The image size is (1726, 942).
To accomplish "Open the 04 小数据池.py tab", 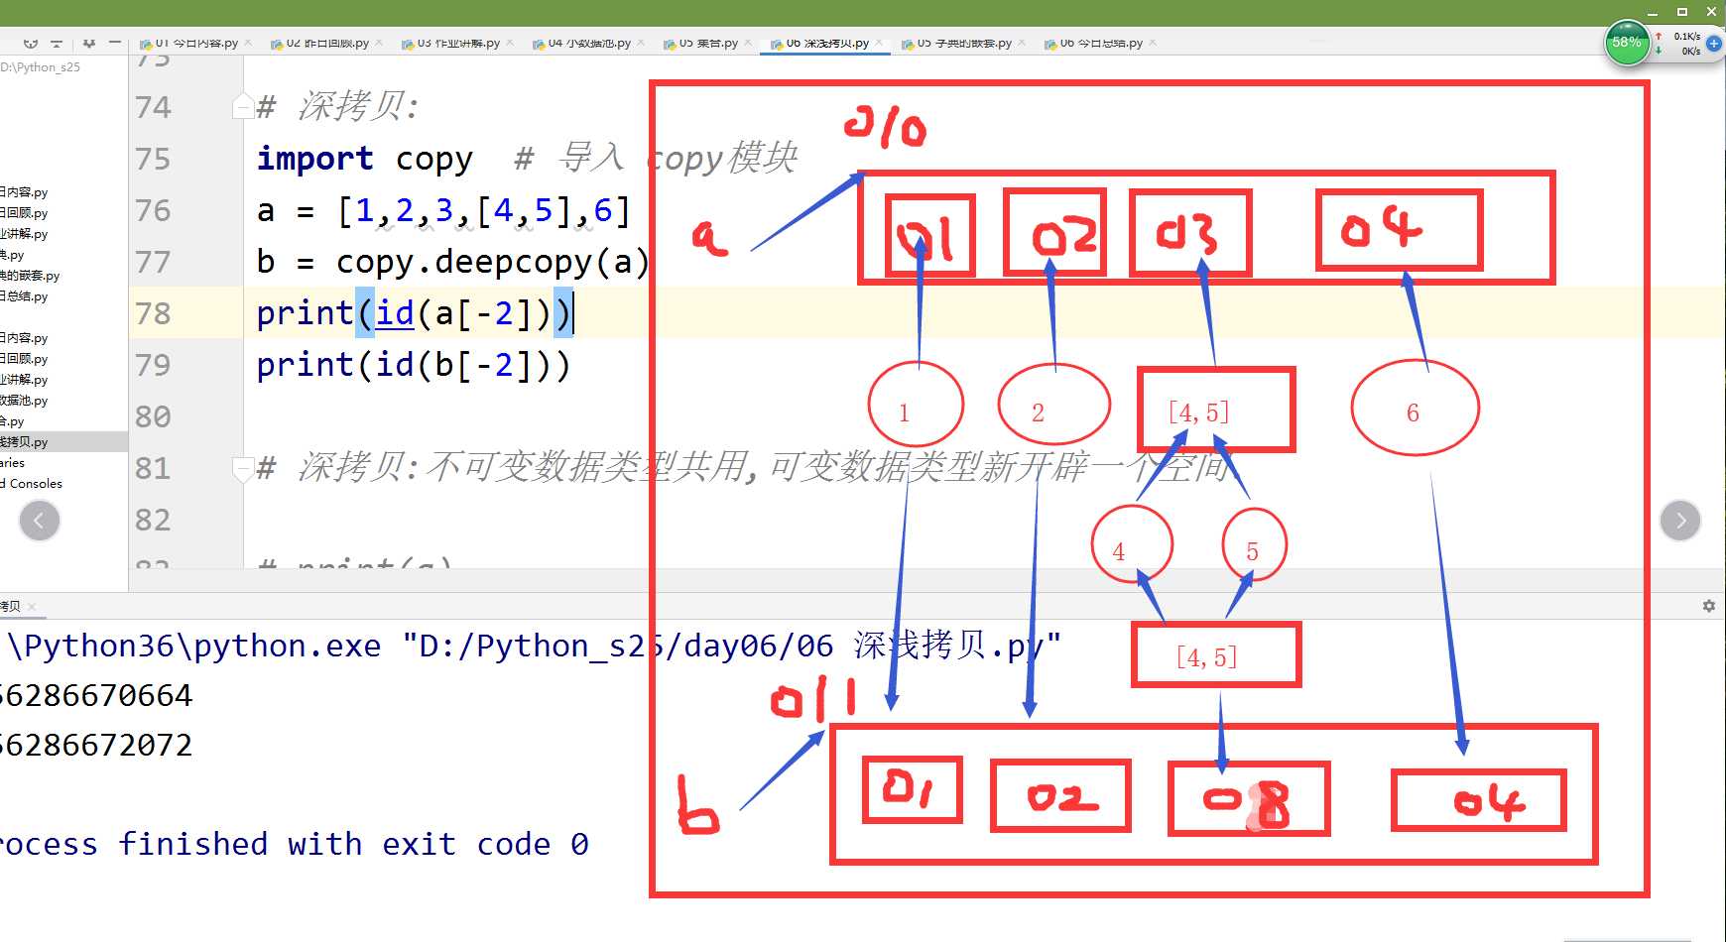I will click(589, 43).
